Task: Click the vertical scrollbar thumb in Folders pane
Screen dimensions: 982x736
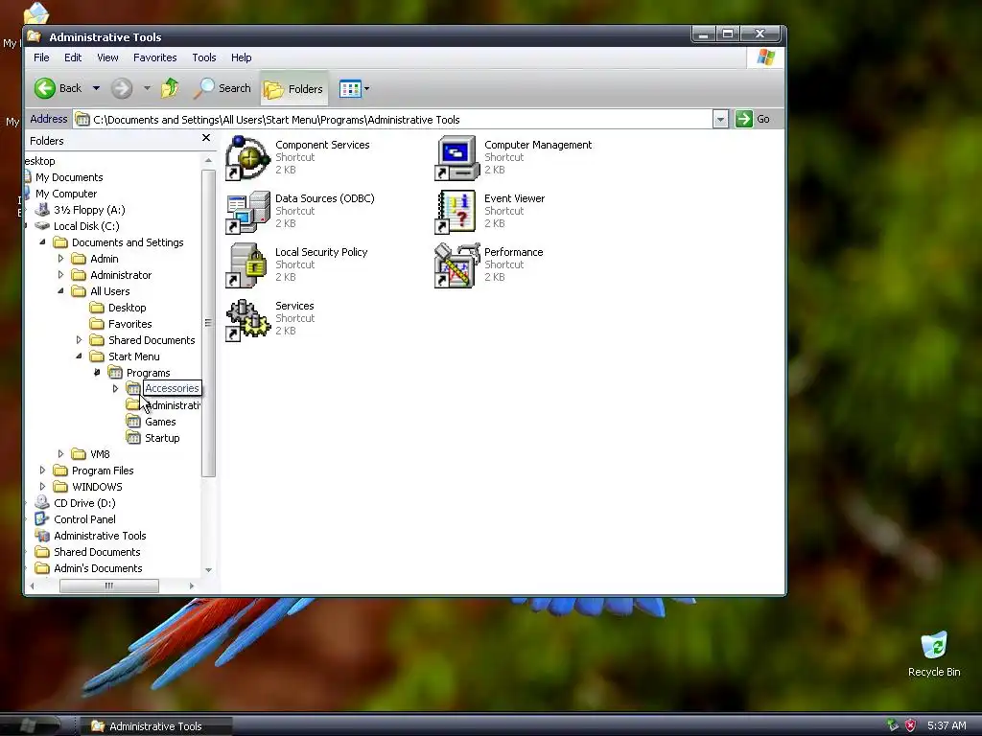Action: 208,324
